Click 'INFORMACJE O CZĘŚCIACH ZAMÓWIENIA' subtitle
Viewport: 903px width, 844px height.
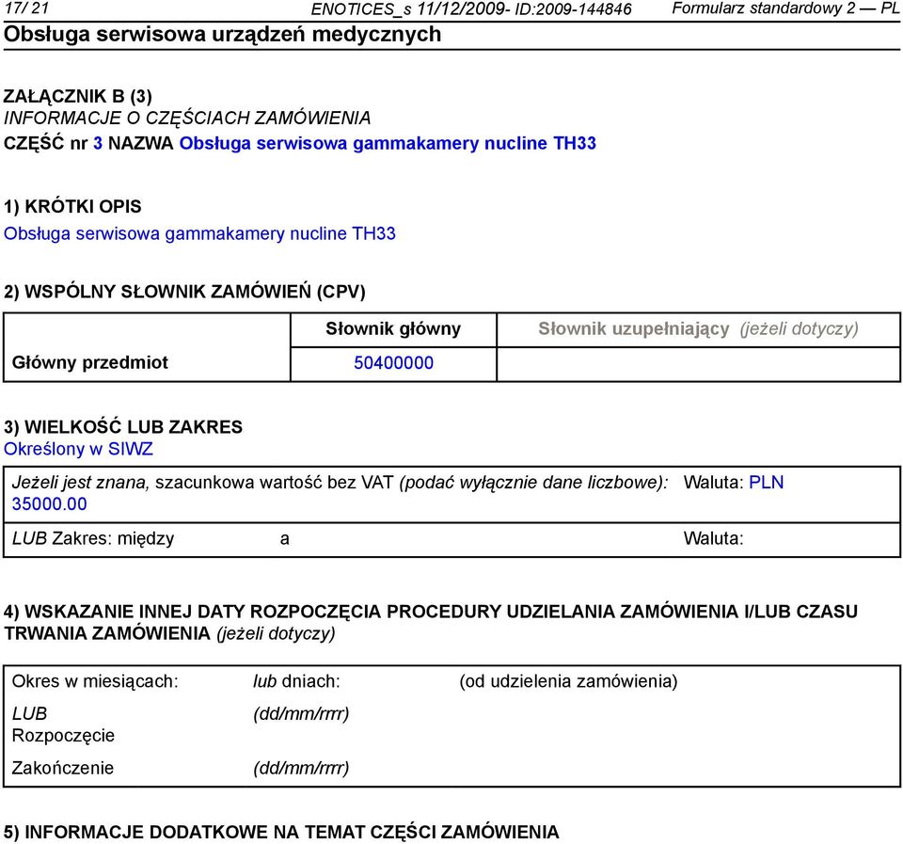tap(187, 119)
